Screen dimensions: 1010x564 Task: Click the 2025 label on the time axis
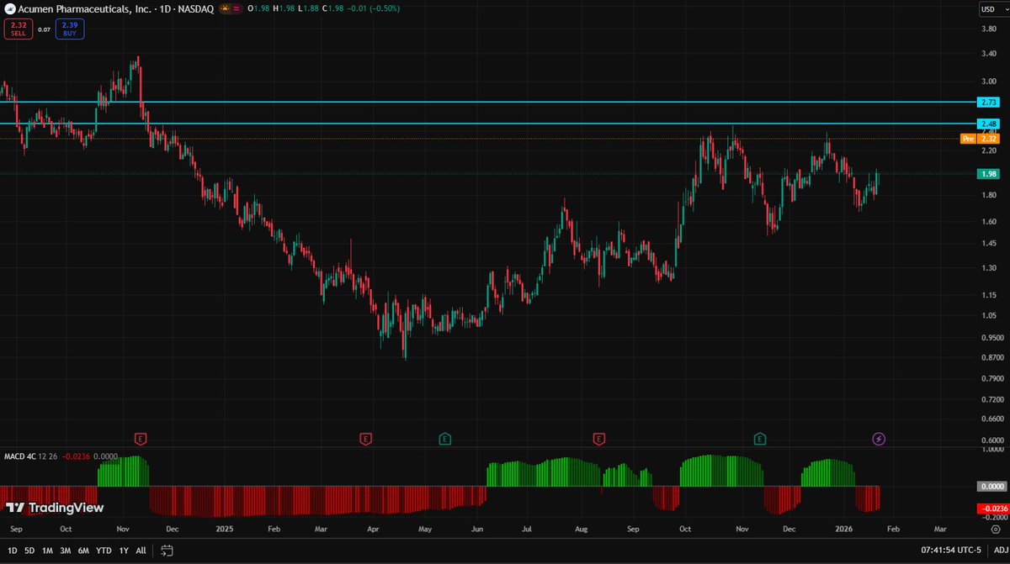click(x=224, y=530)
